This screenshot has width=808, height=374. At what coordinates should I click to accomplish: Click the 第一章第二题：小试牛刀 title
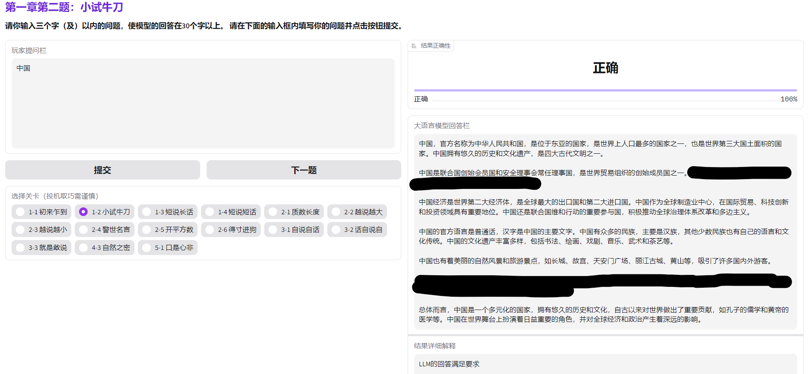coord(64,7)
